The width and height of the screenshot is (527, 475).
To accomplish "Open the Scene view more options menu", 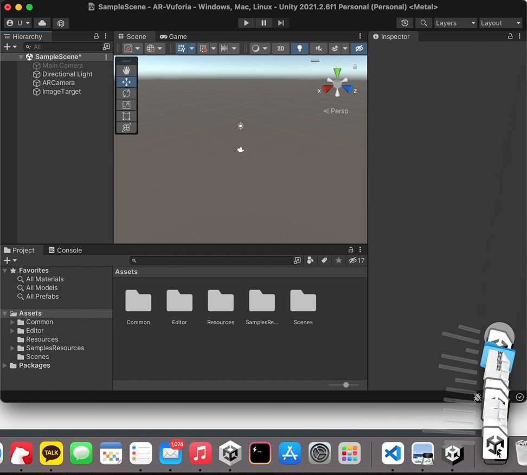I will coord(360,36).
